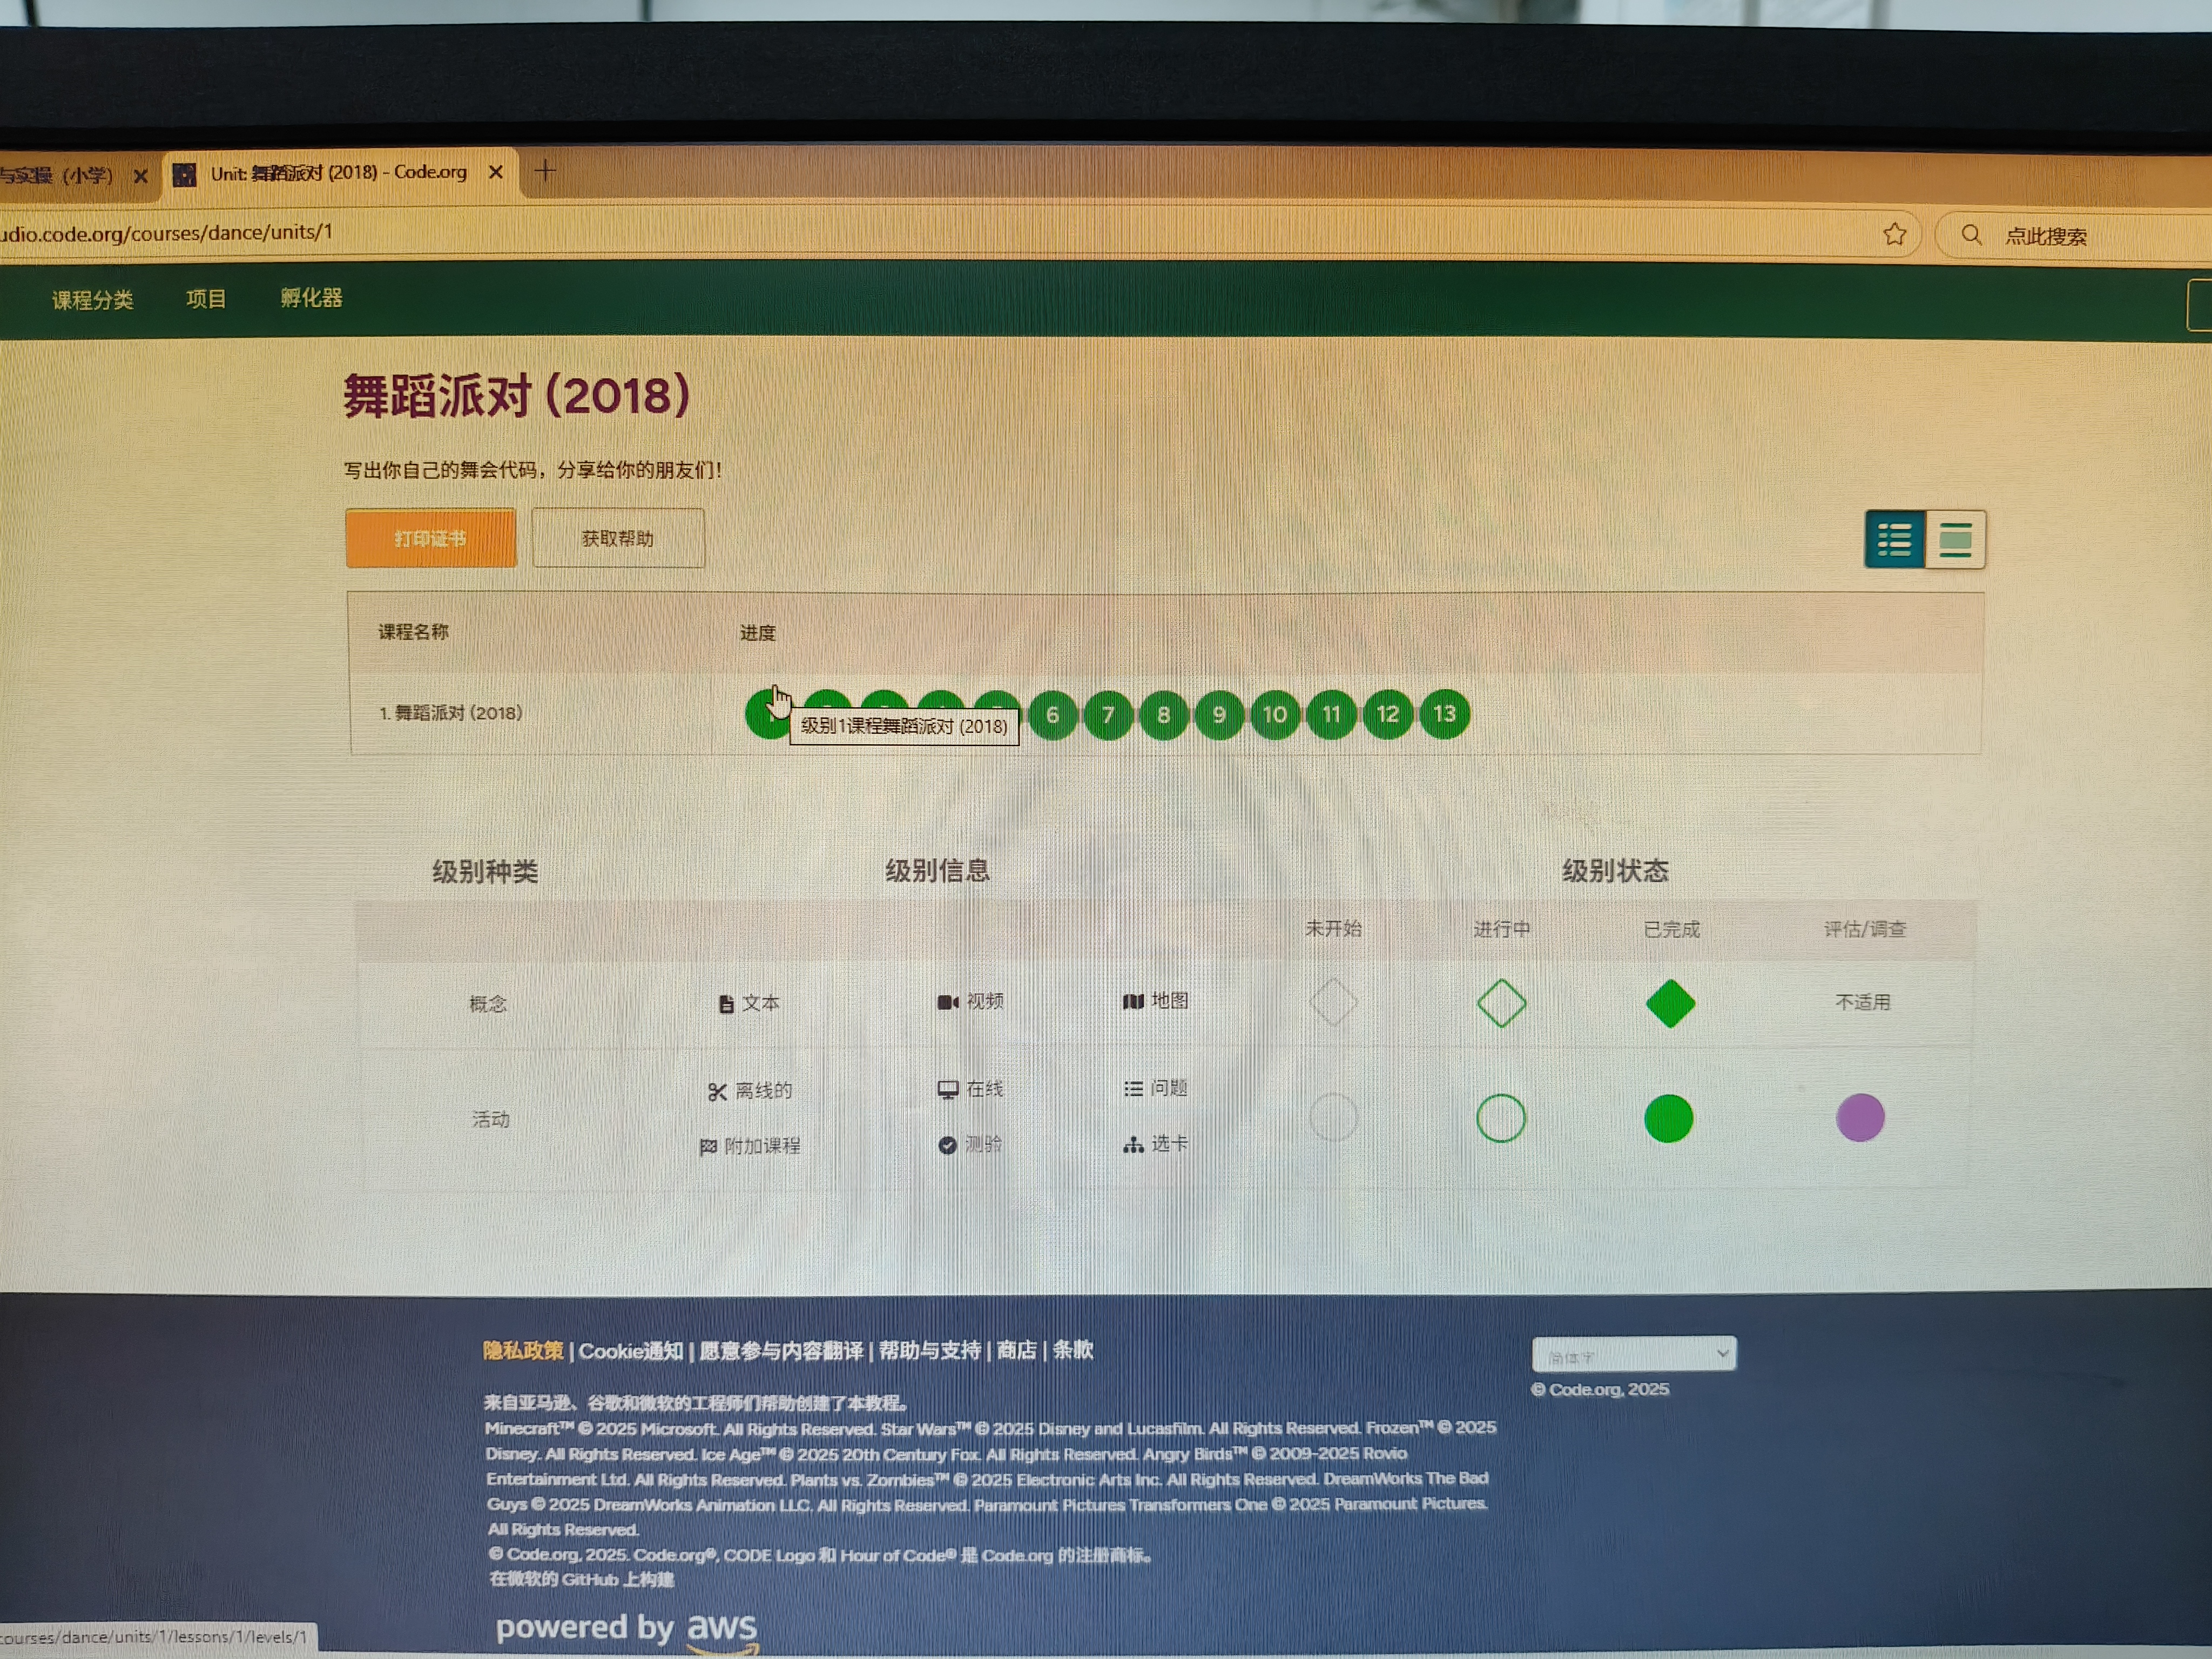Click the search magnifier icon
Viewport: 2212px width, 1659px height.
coord(1971,235)
